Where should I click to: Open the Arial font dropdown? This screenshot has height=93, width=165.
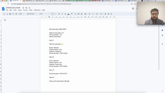[x=43, y=14]
